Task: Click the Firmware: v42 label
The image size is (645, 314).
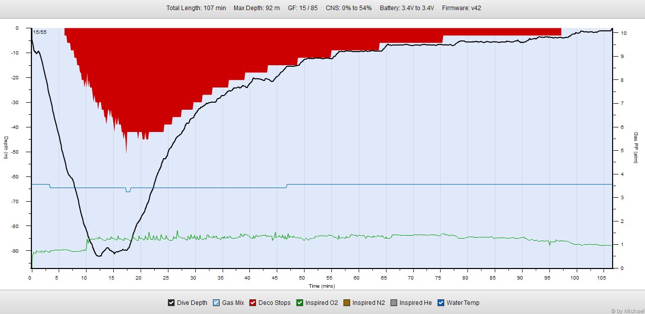Action: click(x=461, y=8)
